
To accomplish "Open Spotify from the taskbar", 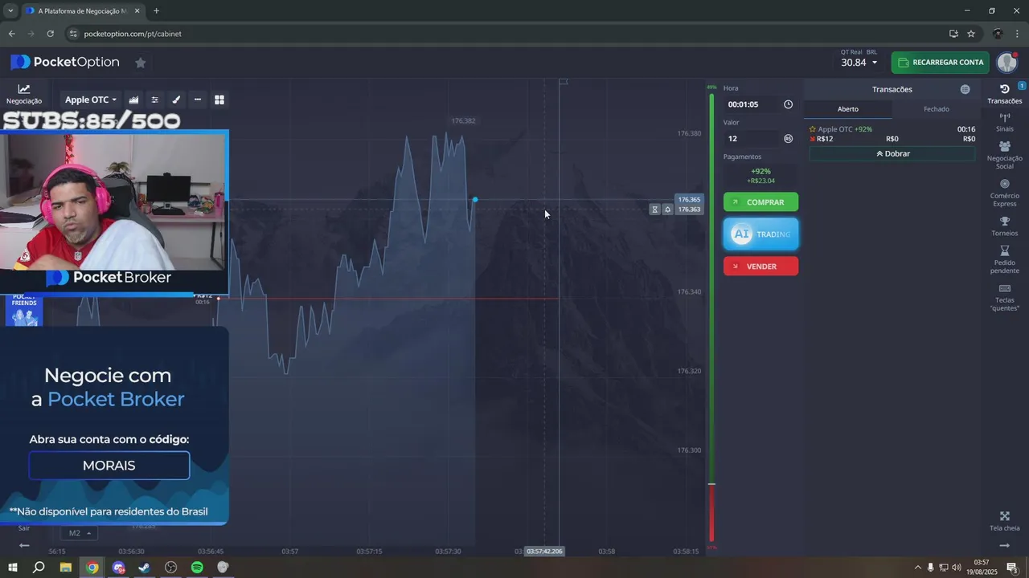I will point(197,568).
